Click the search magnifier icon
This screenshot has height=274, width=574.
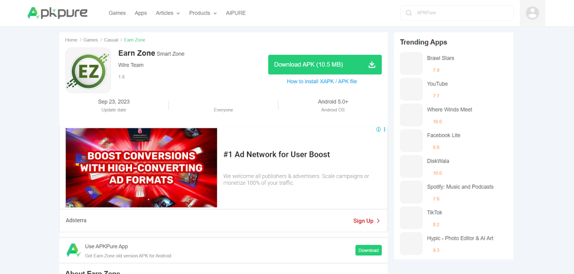coord(408,13)
